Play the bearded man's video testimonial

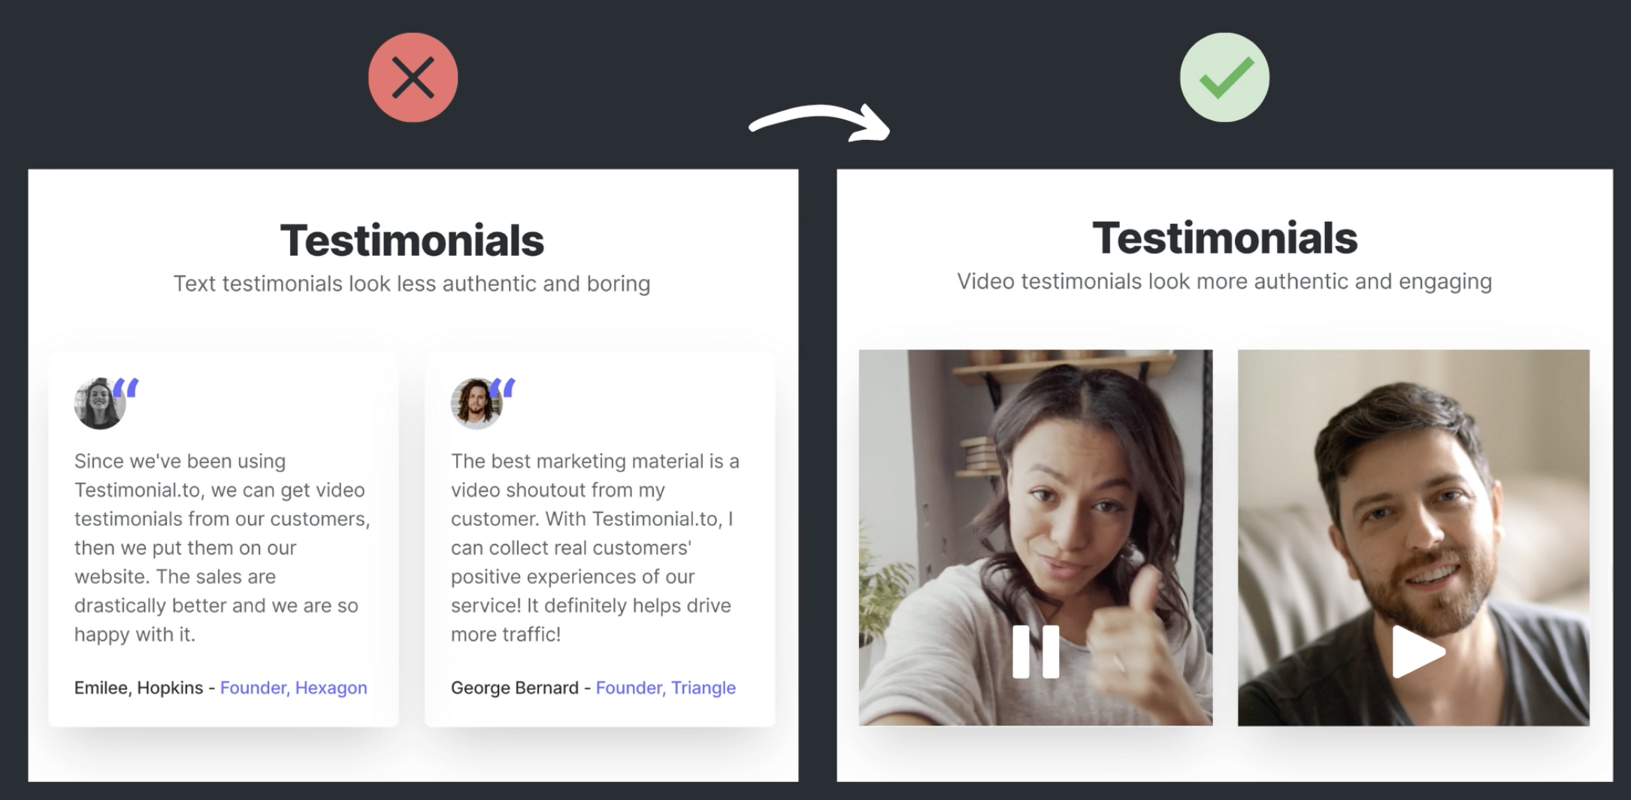point(1418,652)
